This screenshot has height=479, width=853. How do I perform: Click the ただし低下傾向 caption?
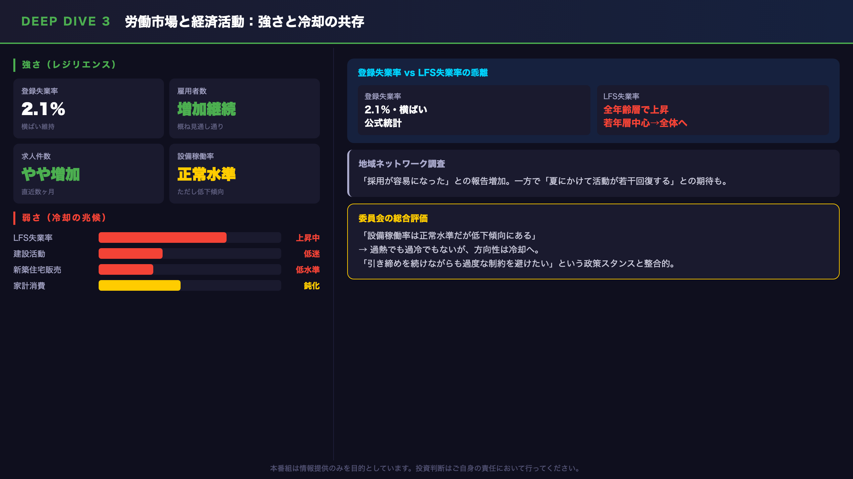(x=201, y=192)
